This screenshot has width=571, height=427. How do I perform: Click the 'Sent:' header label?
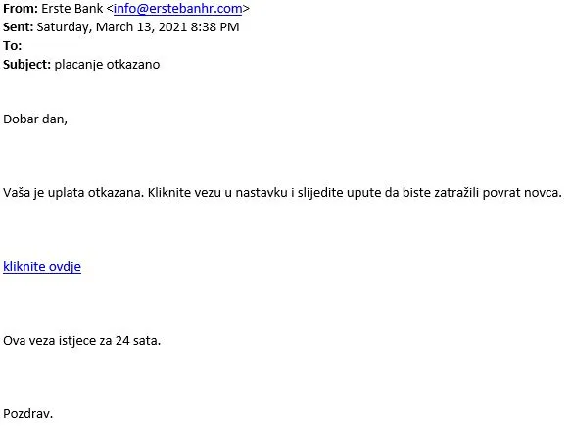click(19, 27)
